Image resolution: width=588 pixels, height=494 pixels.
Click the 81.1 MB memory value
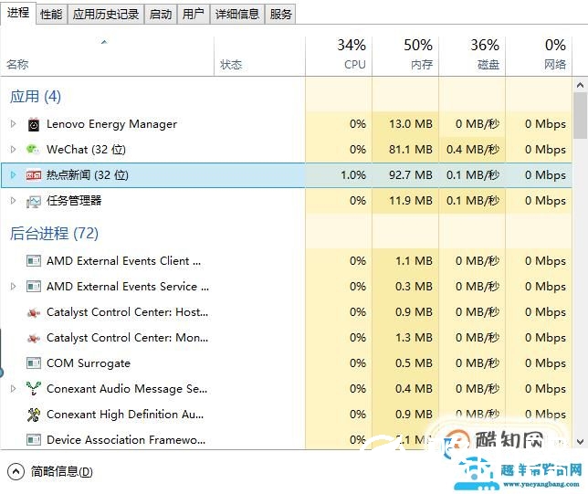[x=411, y=150]
